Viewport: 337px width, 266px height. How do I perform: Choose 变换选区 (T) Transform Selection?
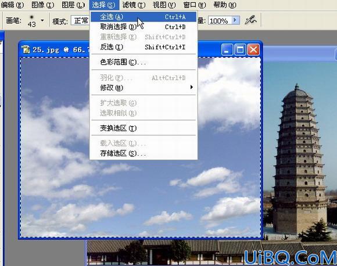[x=144, y=128]
